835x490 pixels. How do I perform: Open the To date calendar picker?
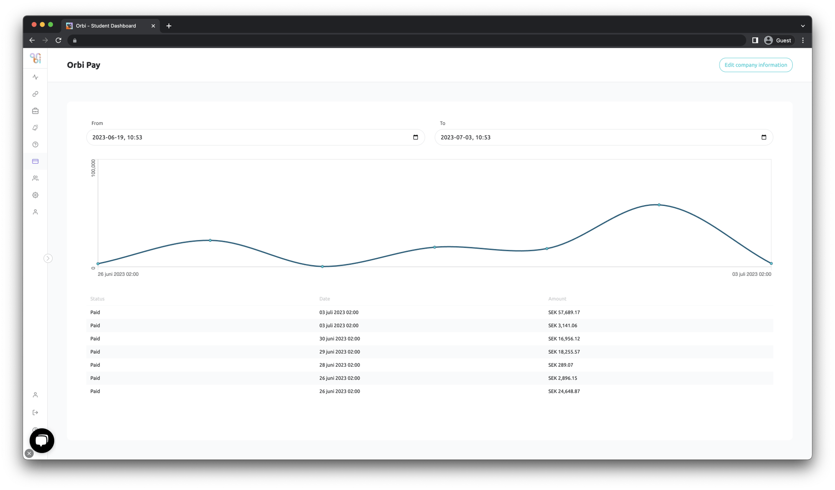pyautogui.click(x=764, y=137)
